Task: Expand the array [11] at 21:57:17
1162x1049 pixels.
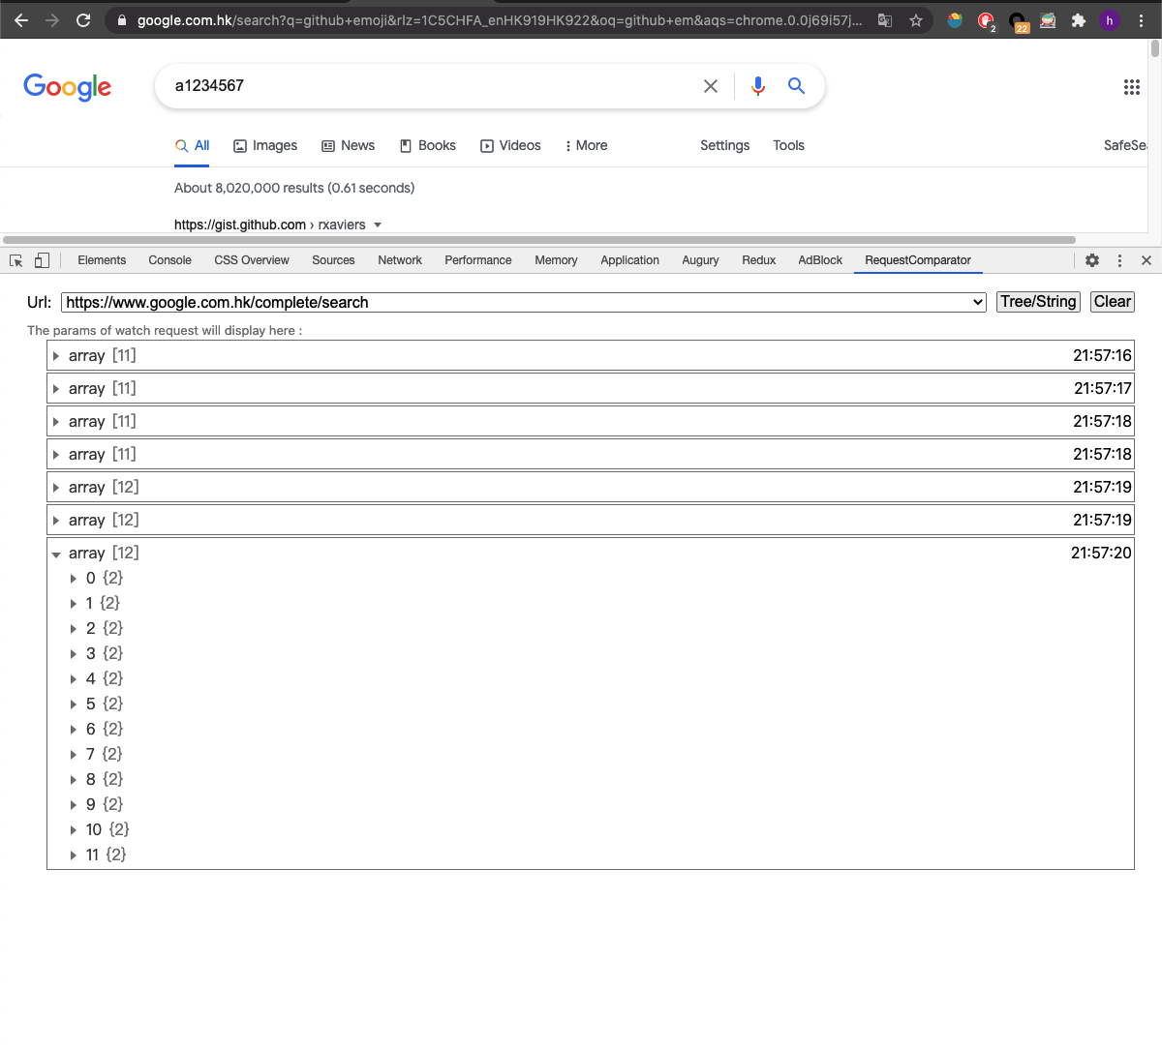Action: [x=56, y=389]
